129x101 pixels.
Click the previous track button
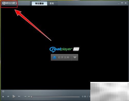point(8,97)
